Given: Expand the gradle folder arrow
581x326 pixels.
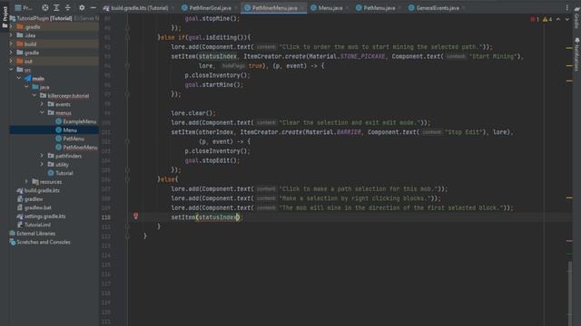Looking at the screenshot, I should [11, 53].
